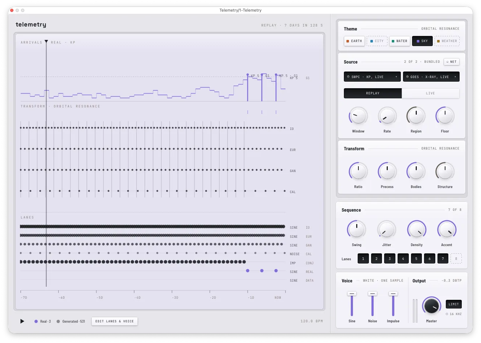The image size is (481, 343).
Task: Click the Window knob
Action: [x=358, y=116]
